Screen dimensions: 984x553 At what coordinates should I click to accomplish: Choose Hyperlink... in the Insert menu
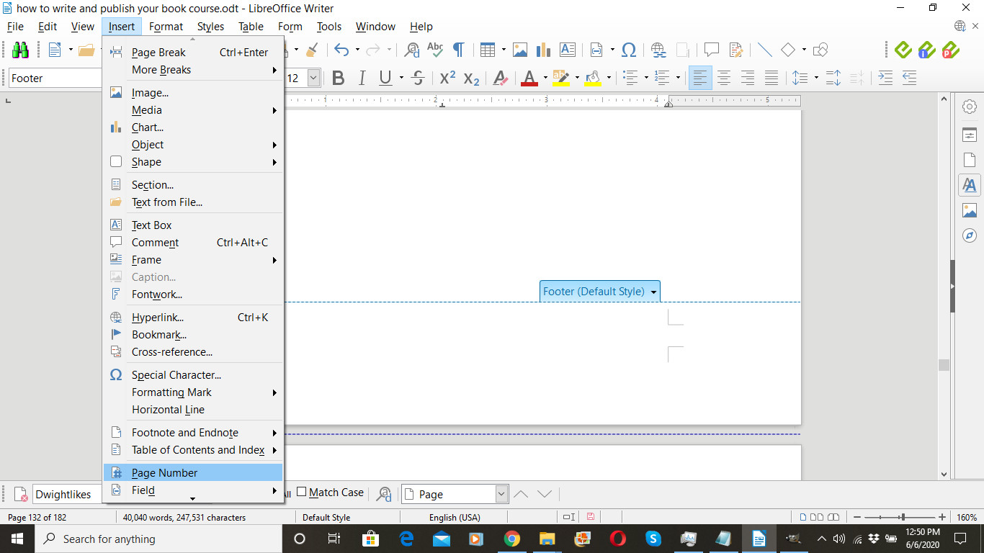[157, 318]
